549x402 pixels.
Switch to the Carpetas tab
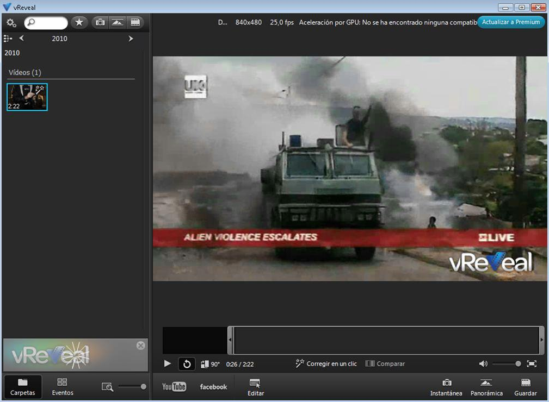click(x=23, y=387)
